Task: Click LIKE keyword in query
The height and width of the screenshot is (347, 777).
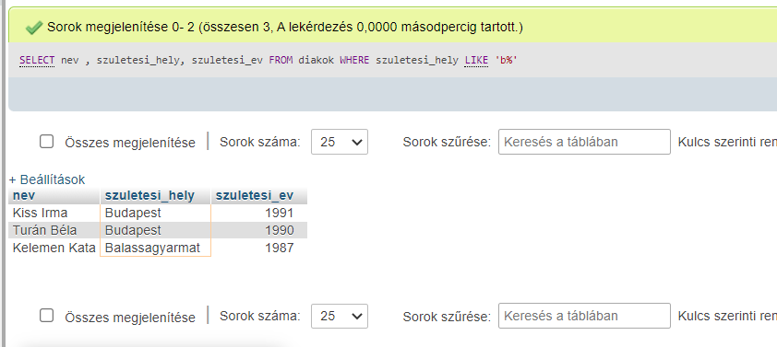Action: click(477, 61)
